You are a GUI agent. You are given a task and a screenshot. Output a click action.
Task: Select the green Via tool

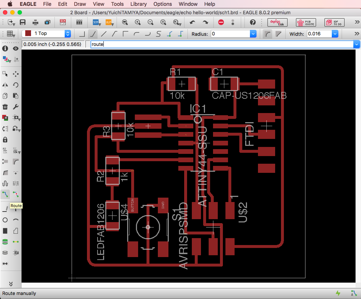pyautogui.click(x=5, y=242)
